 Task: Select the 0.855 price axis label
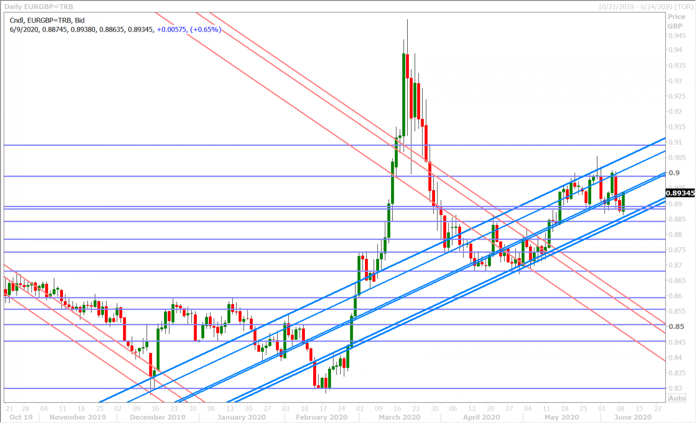pos(677,311)
